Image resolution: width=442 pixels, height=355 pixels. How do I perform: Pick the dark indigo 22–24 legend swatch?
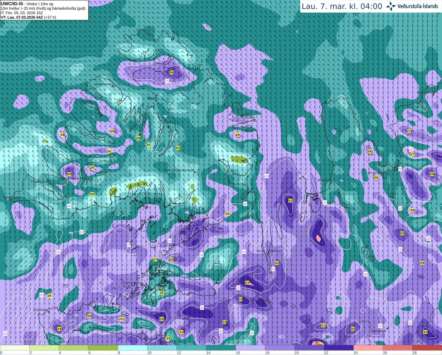(x=339, y=348)
